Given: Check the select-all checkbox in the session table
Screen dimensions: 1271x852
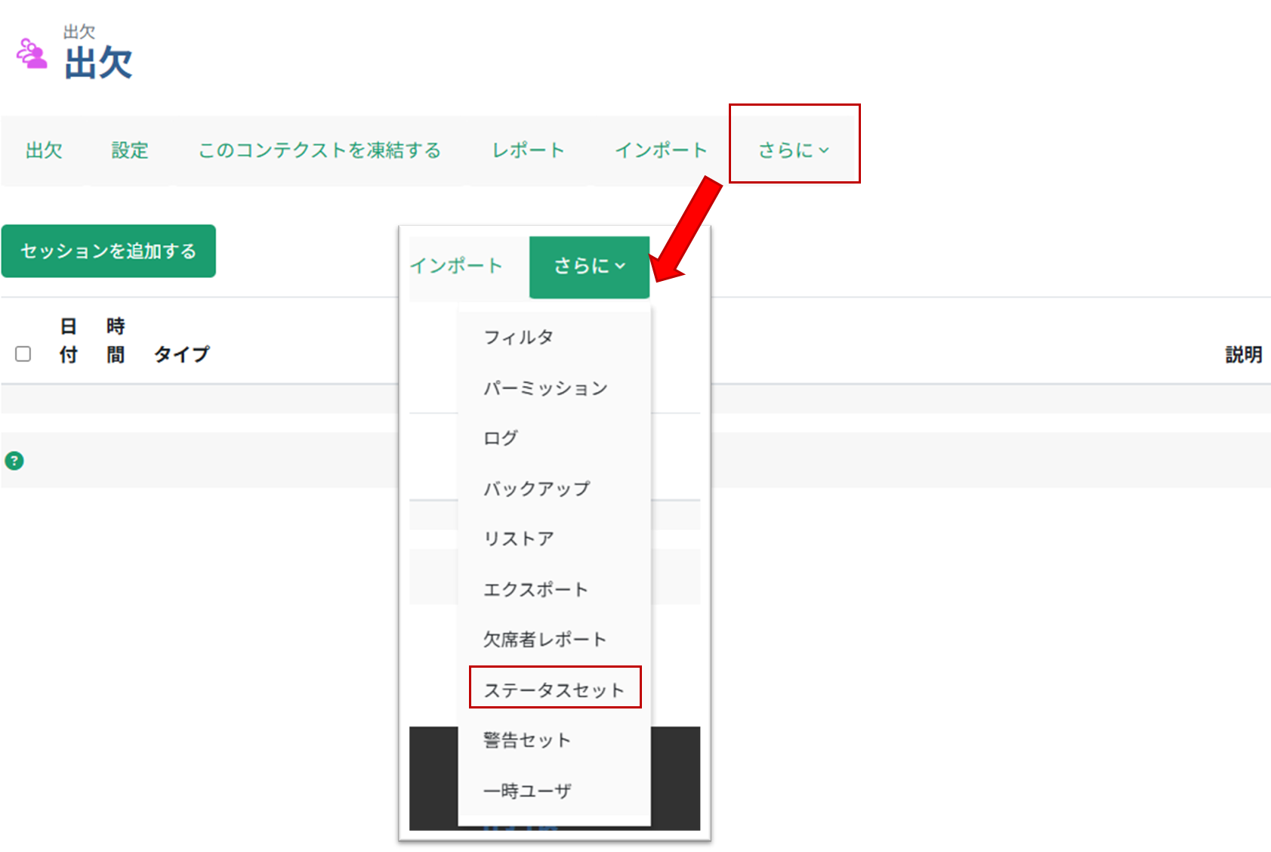Looking at the screenshot, I should click(x=23, y=353).
